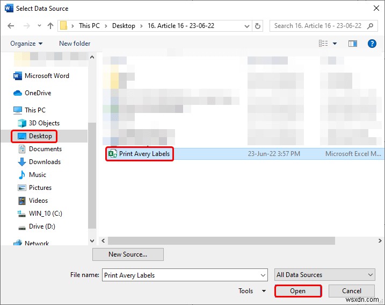Open Drive (D:)

coord(42,226)
